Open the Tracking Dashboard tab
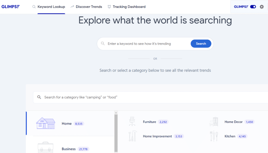Image resolution: width=268 pixels, height=153 pixels. coord(130,7)
